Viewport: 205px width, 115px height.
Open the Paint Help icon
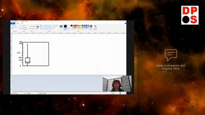coord(125,23)
